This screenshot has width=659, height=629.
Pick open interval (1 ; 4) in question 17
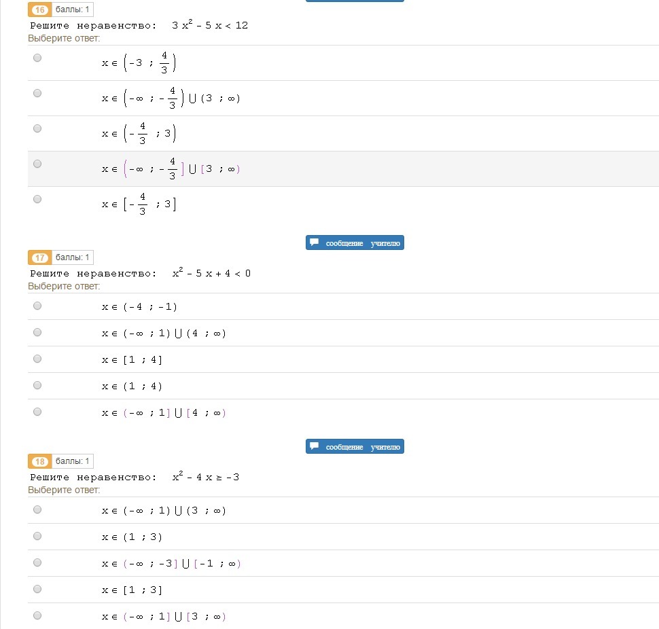(37, 385)
